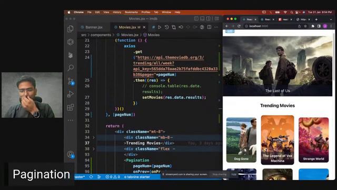This screenshot has width=337, height=190.
Task: Click the go-to-previous-change icon in editor toolbar
Action: [181, 27]
